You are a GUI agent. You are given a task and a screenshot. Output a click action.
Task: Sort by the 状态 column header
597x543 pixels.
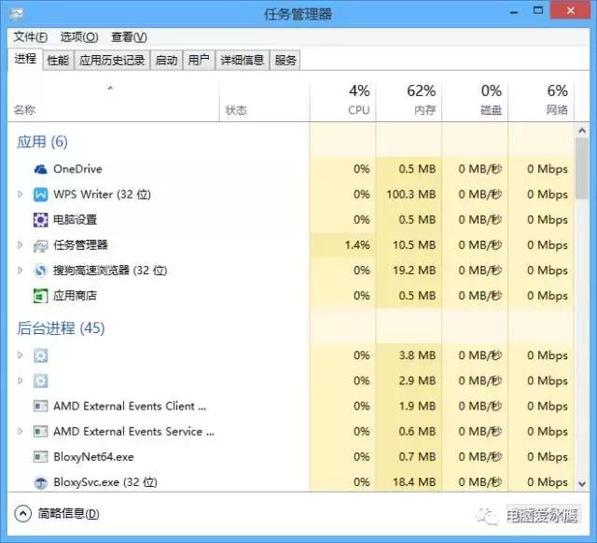[x=265, y=102]
